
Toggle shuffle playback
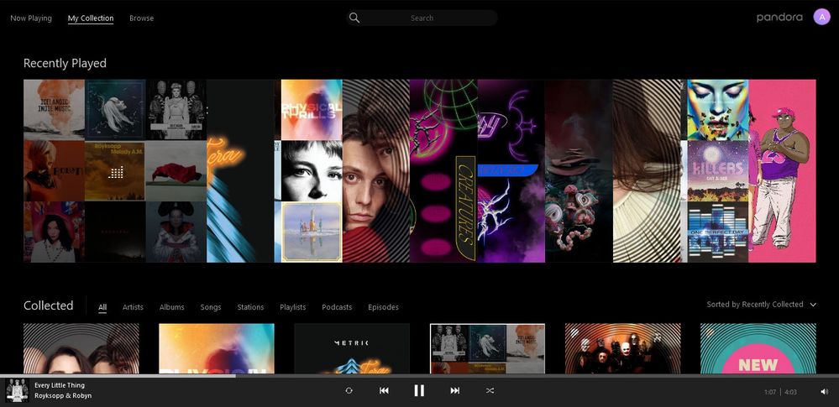point(490,390)
